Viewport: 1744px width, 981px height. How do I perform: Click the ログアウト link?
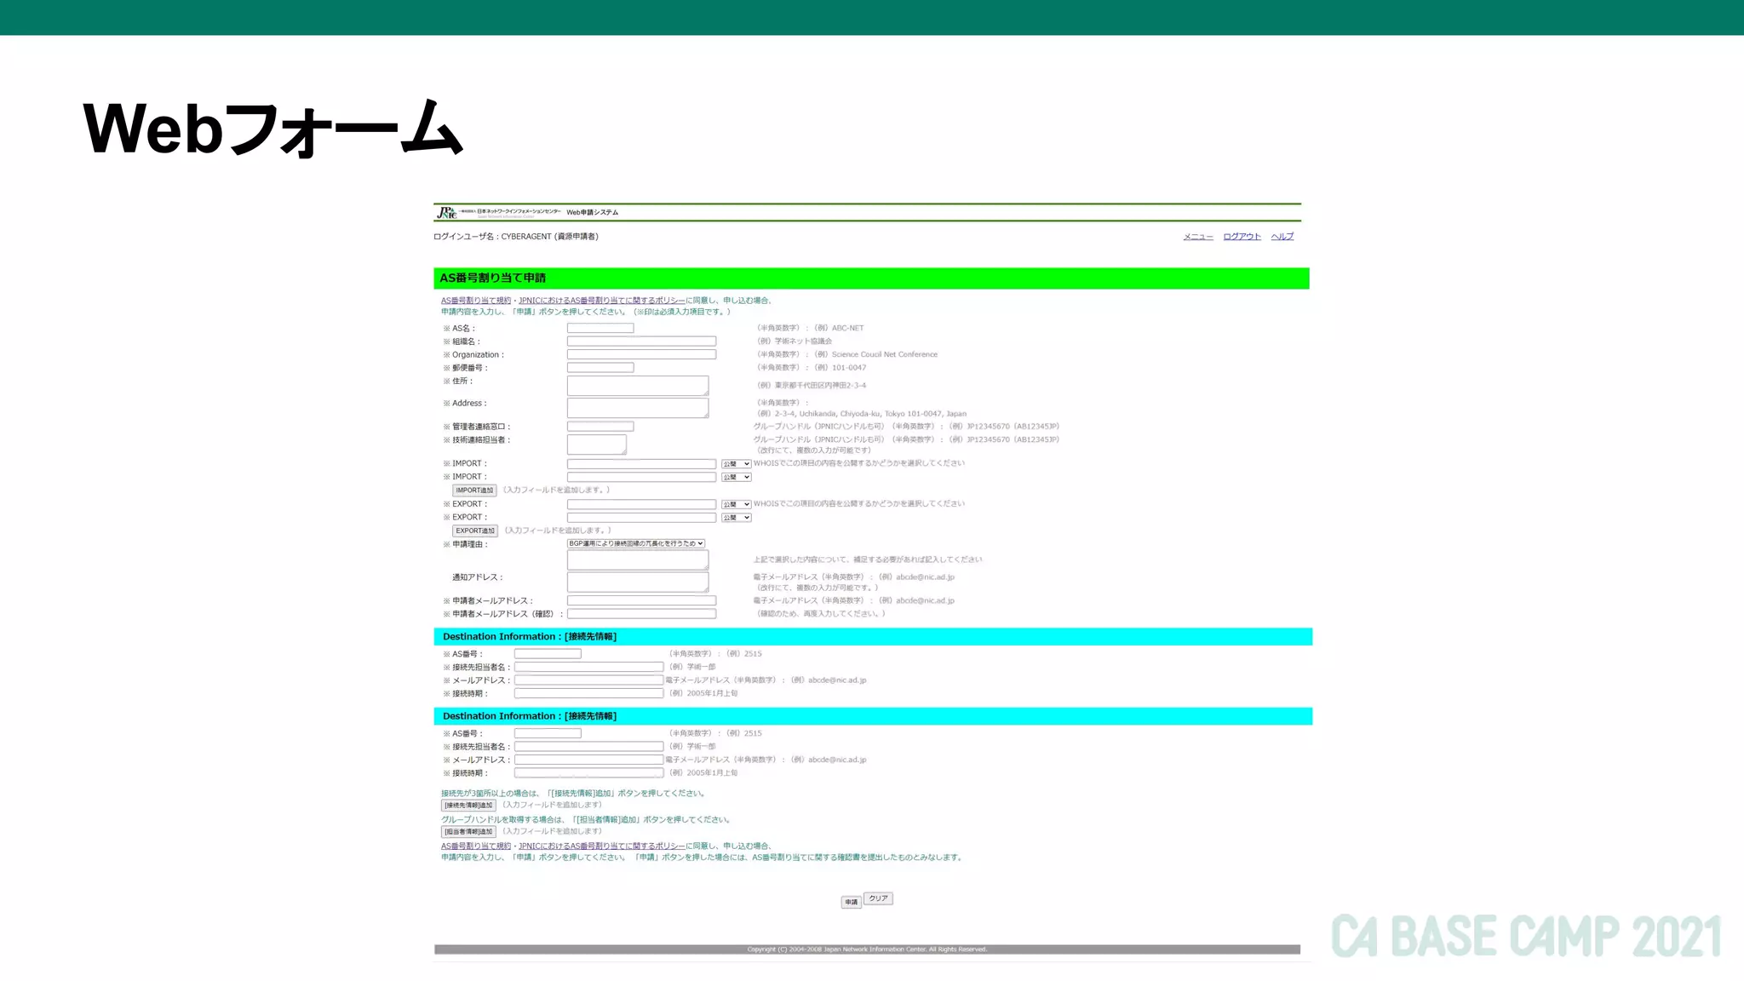[1242, 237]
